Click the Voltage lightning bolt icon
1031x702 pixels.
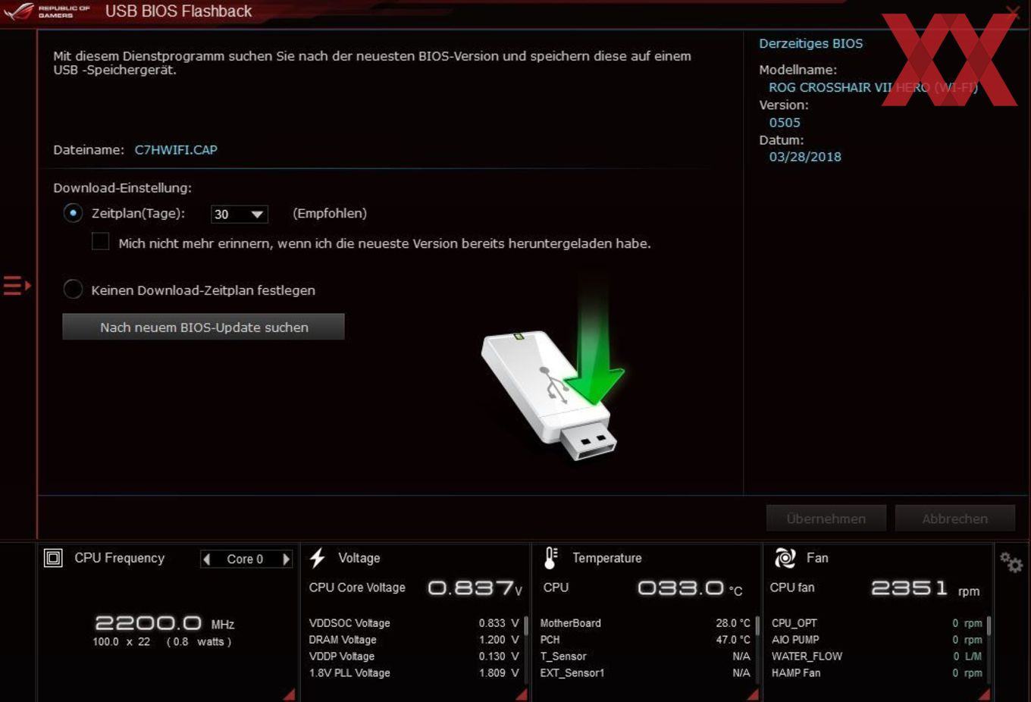click(318, 558)
